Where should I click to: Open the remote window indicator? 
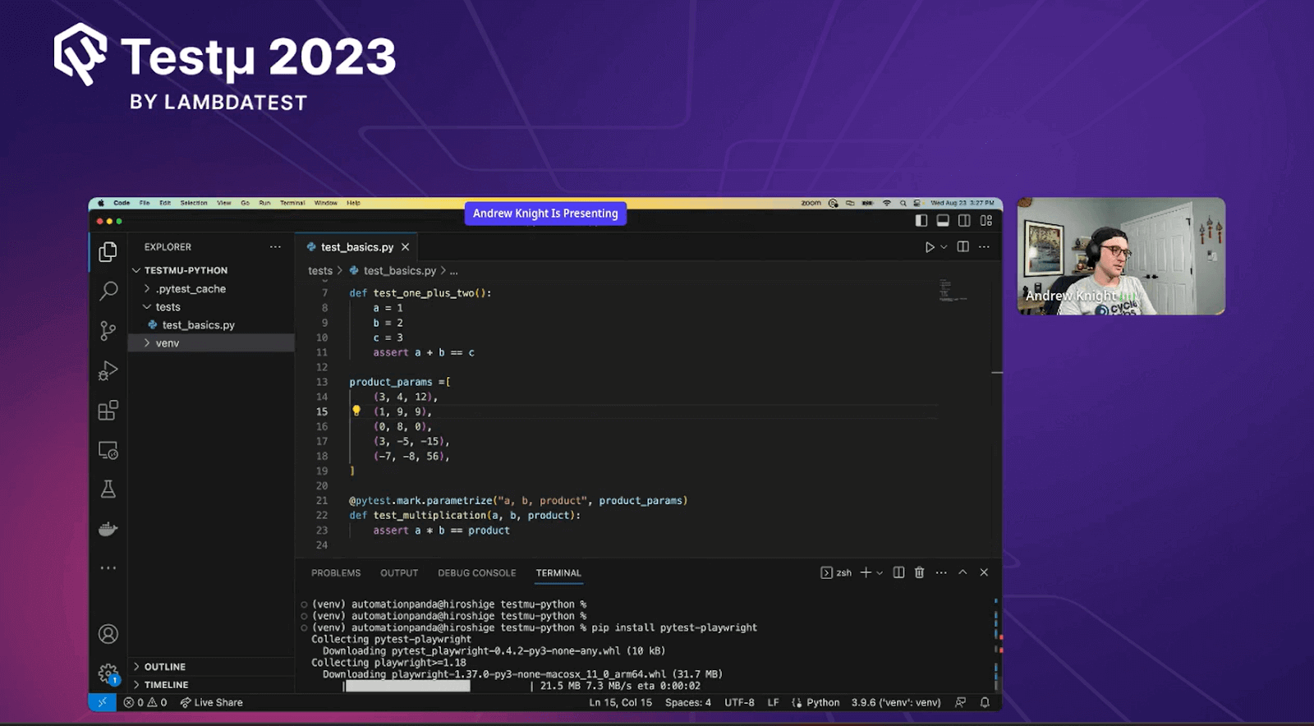click(x=102, y=702)
